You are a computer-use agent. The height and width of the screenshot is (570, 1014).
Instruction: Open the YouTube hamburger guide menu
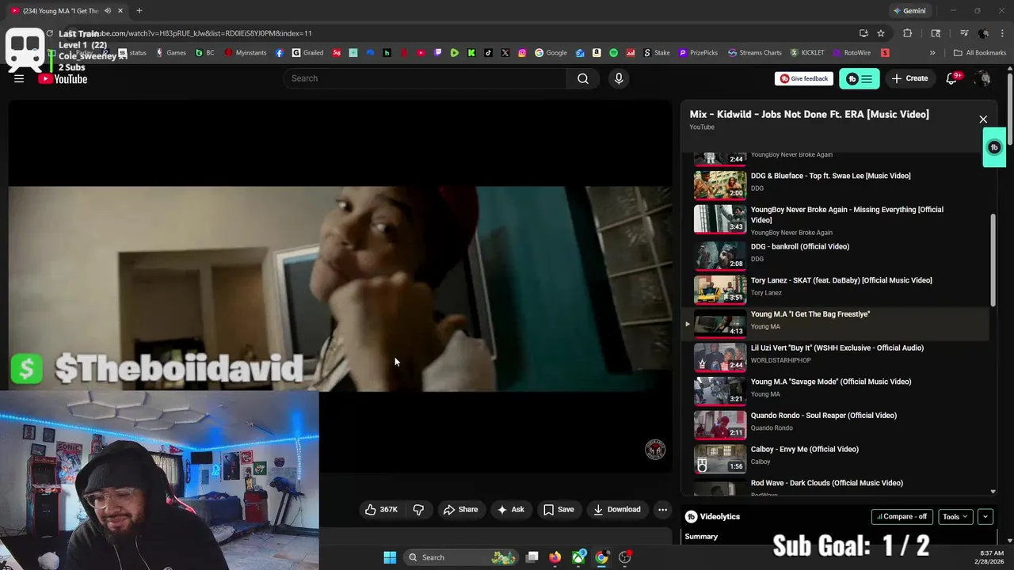point(19,78)
